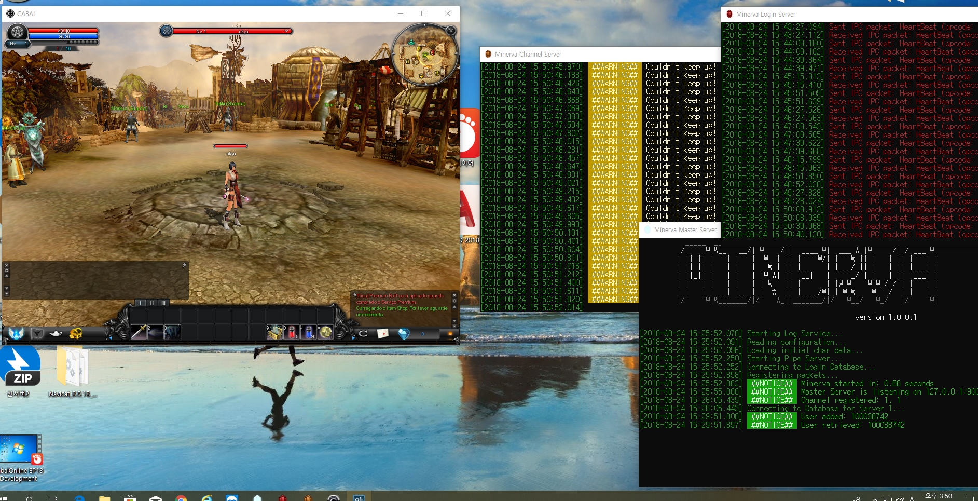Click the winged emblem icon in game bar

[x=17, y=333]
